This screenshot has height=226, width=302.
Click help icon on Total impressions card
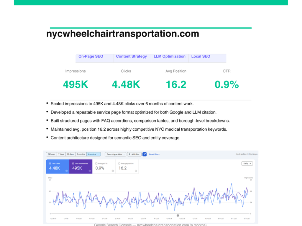pyautogui.click(x=90, y=171)
